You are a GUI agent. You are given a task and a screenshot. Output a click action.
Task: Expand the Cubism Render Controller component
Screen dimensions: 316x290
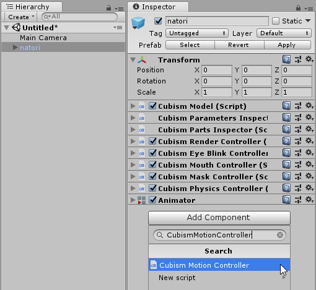click(133, 141)
